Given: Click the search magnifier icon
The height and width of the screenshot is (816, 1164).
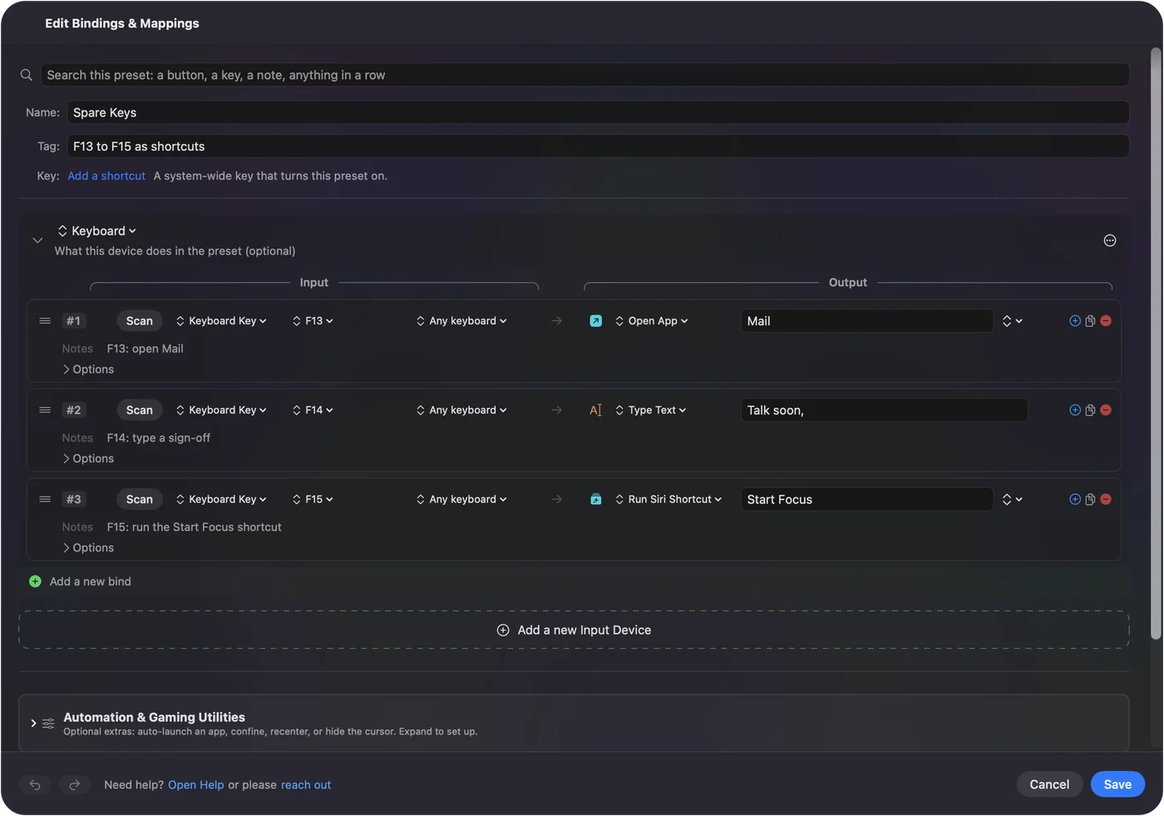Looking at the screenshot, I should point(27,75).
